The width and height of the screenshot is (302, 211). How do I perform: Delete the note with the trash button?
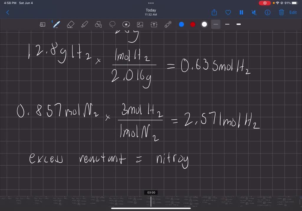coord(282,12)
